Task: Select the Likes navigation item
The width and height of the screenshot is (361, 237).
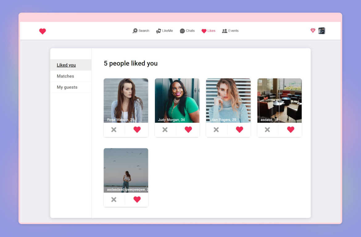Action: [208, 31]
